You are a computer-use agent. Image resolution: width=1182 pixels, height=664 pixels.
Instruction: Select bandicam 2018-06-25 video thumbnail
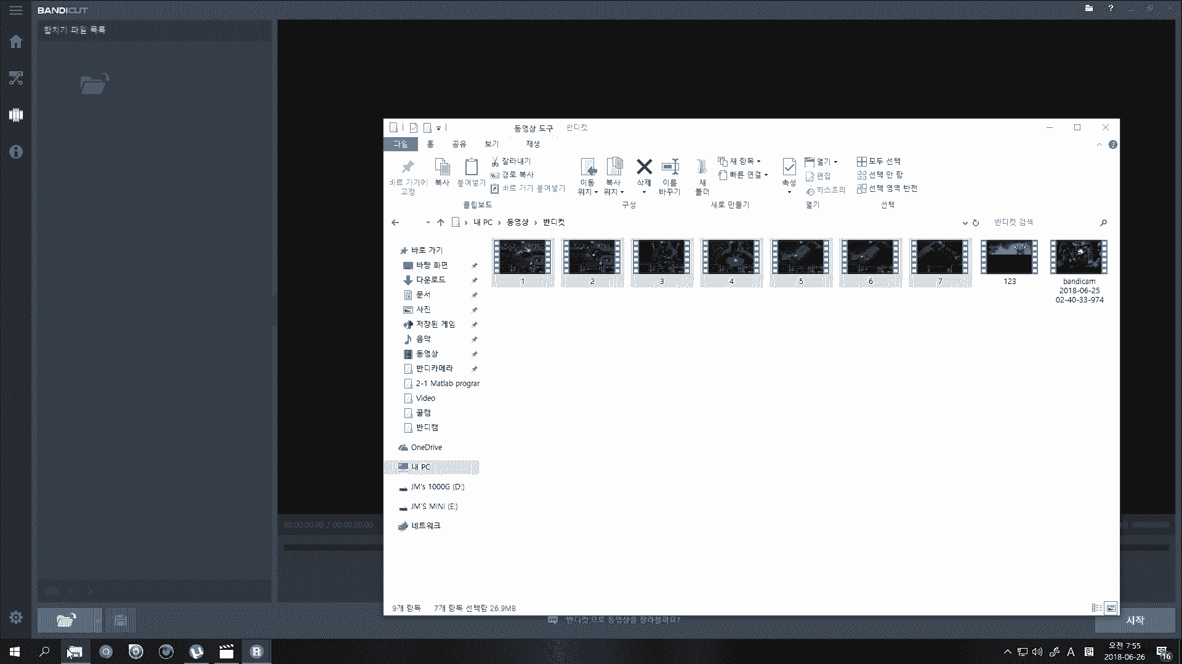tap(1079, 271)
